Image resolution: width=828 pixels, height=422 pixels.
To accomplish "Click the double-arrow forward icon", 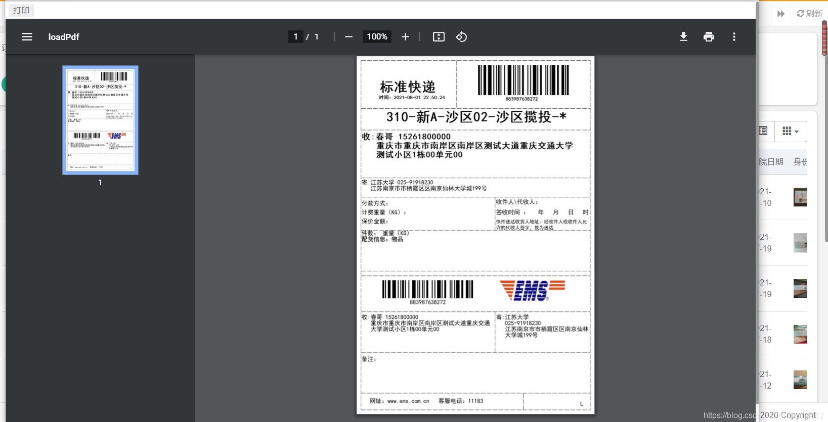I will (x=781, y=14).
